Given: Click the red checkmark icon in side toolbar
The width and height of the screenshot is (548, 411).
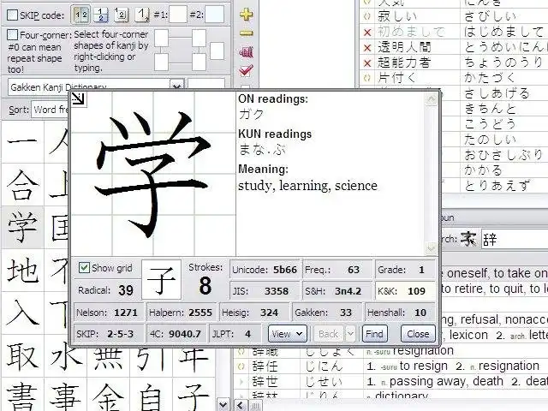Looking at the screenshot, I should 246,70.
